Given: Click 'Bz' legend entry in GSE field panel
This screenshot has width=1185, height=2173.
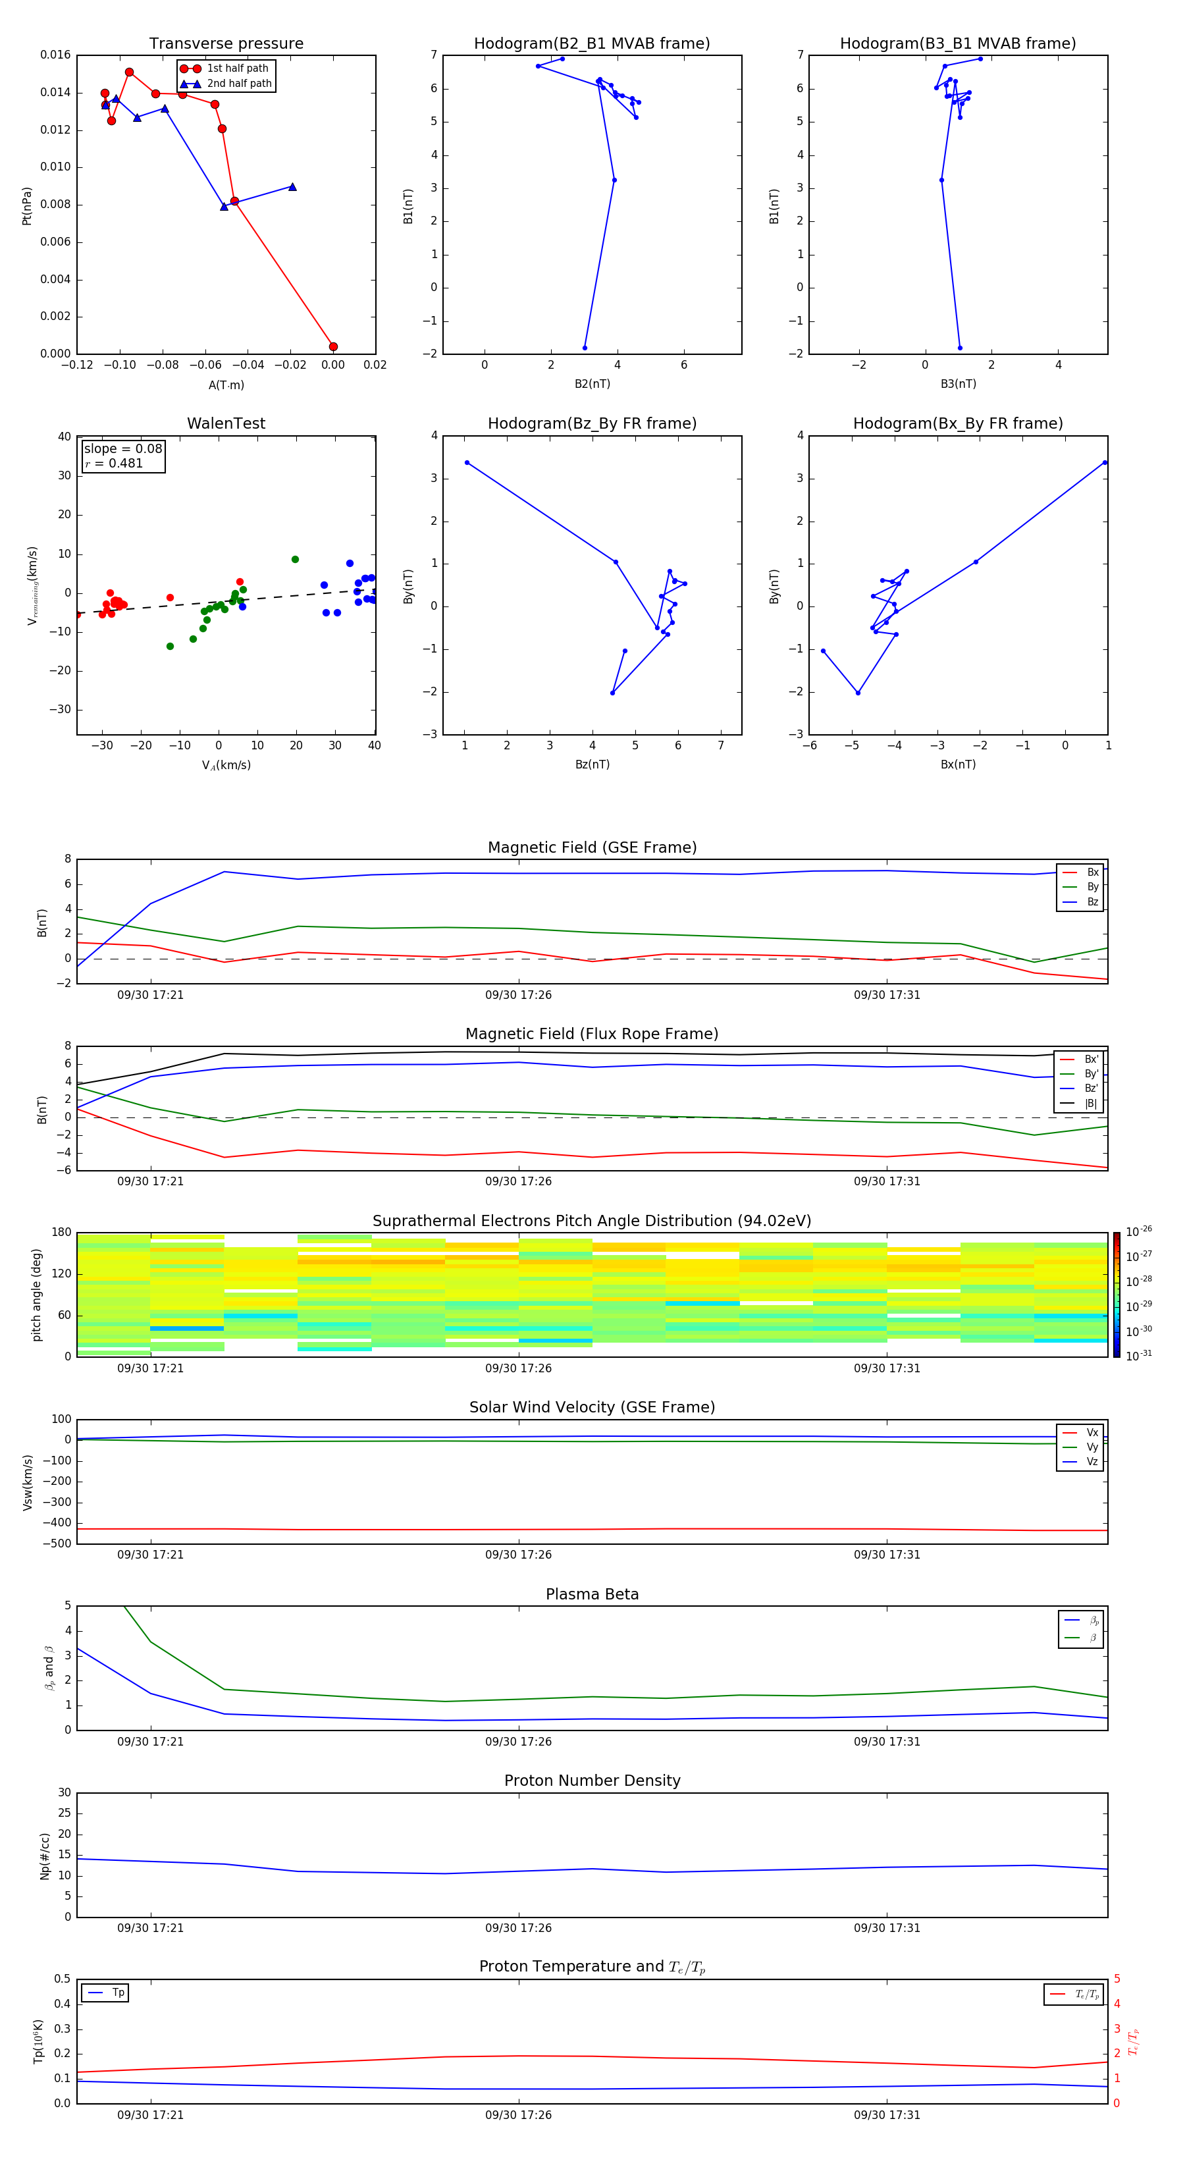Looking at the screenshot, I should [x=1080, y=903].
